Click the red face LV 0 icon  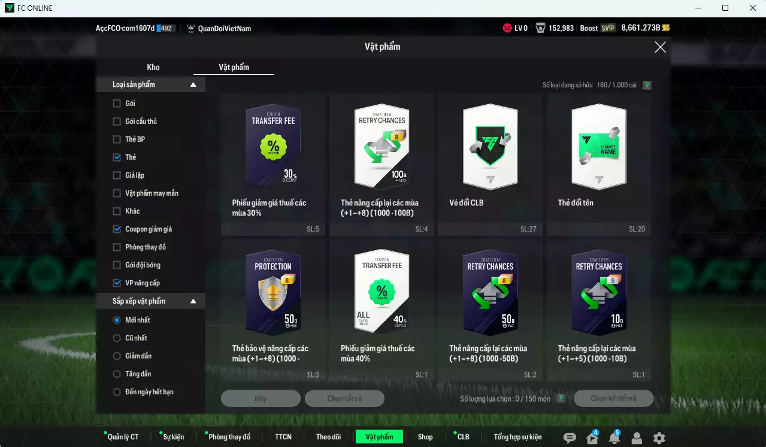tap(507, 28)
